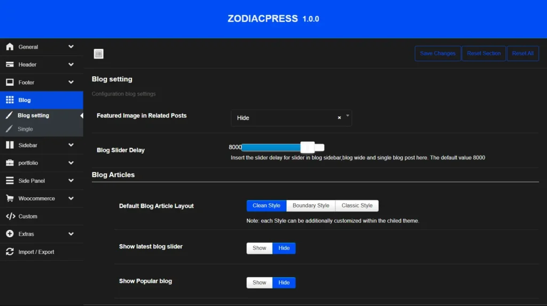Click the expand-all options icon above Blog setting

coord(98,53)
